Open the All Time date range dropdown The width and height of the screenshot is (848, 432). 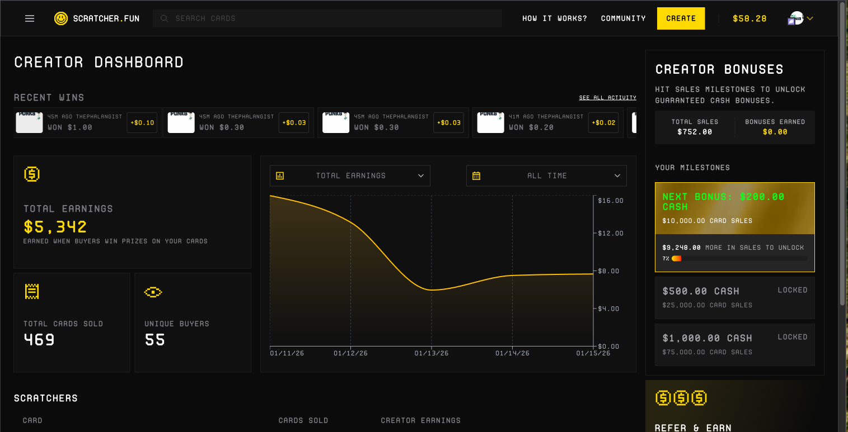617,175
